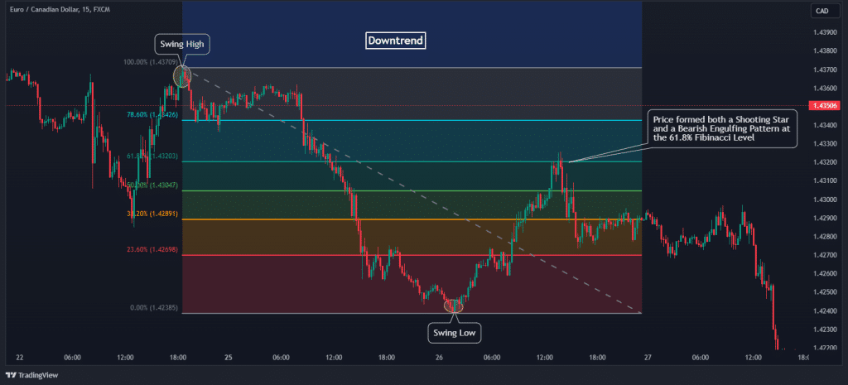Image resolution: width=848 pixels, height=385 pixels.
Task: Click the circled swing low marker
Action: coord(454,306)
